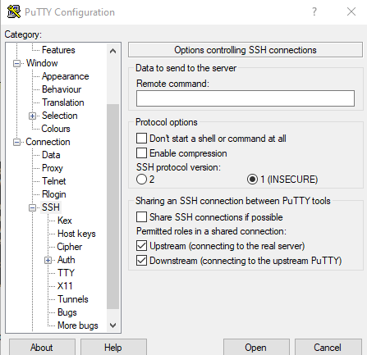Select the SSH category
367x355 pixels.
click(51, 207)
